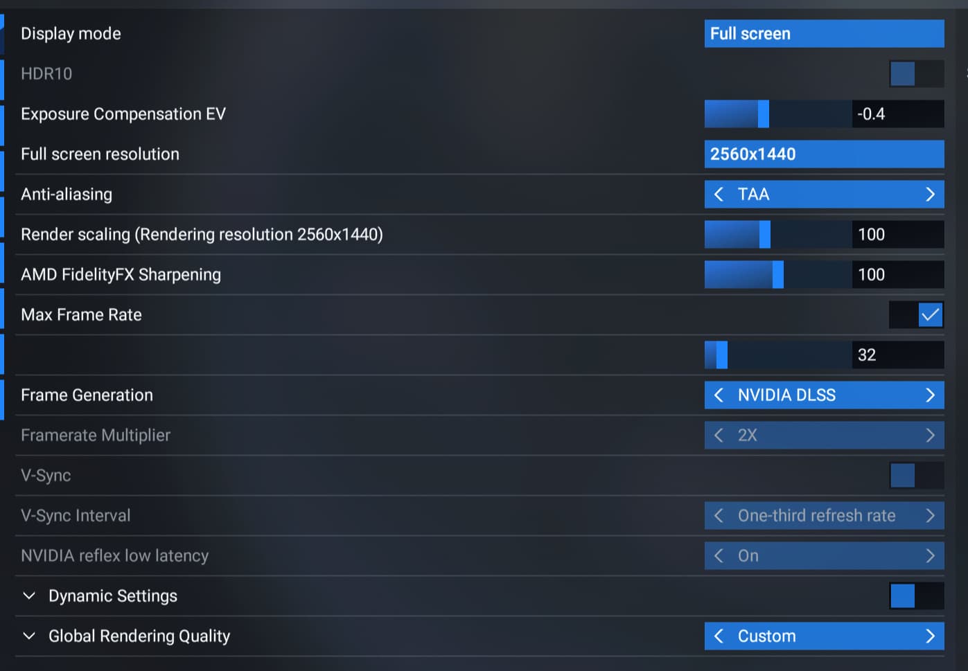Click the frame rate value field showing 32

coord(898,355)
